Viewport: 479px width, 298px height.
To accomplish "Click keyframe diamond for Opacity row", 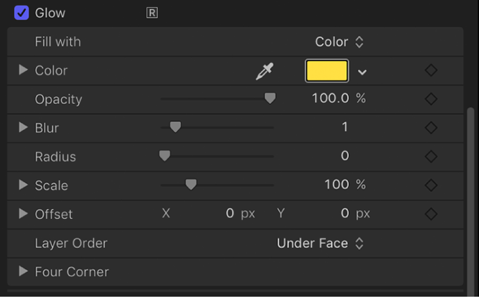I will pos(431,99).
